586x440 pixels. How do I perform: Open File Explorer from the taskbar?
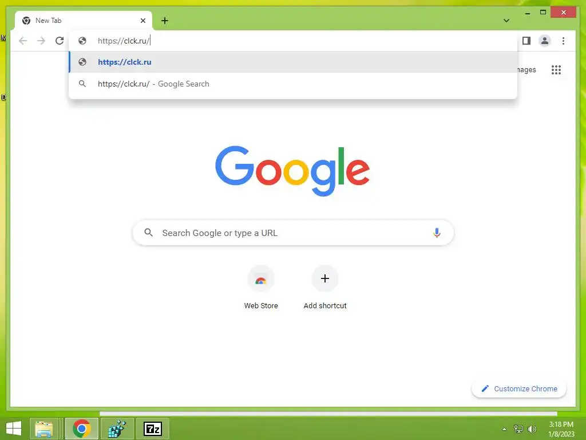[x=44, y=429]
